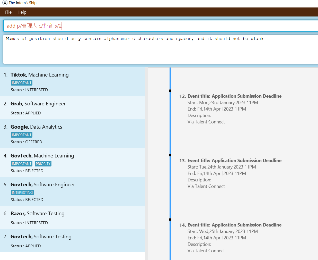Click the INTERESTING tag
This screenshot has height=260, width=318.
click(x=22, y=192)
